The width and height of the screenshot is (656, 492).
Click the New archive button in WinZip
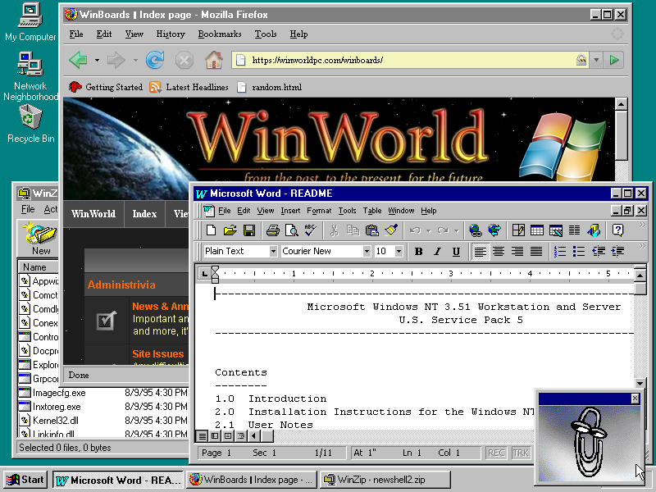click(40, 239)
